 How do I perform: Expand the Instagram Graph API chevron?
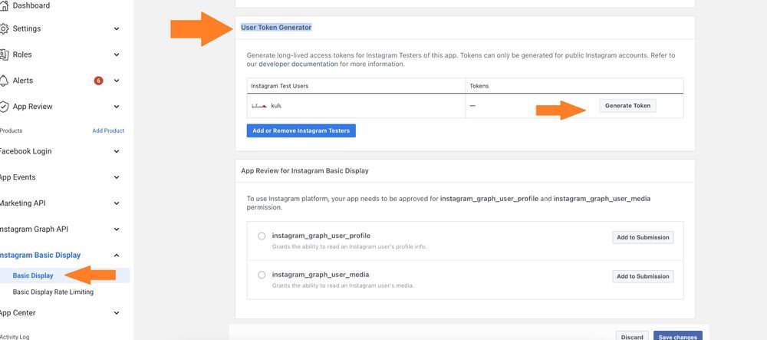(117, 229)
